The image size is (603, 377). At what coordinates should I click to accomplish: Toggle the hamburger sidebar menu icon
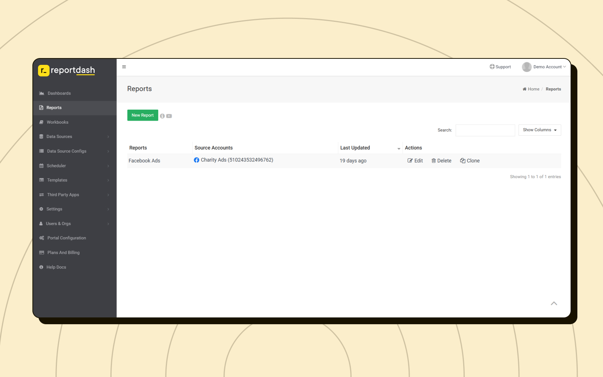(124, 67)
